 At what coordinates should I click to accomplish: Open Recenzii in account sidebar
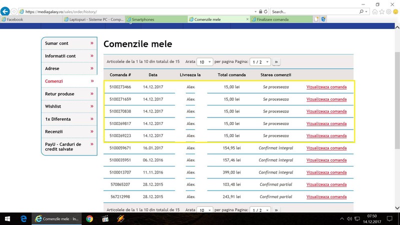pyautogui.click(x=69, y=131)
